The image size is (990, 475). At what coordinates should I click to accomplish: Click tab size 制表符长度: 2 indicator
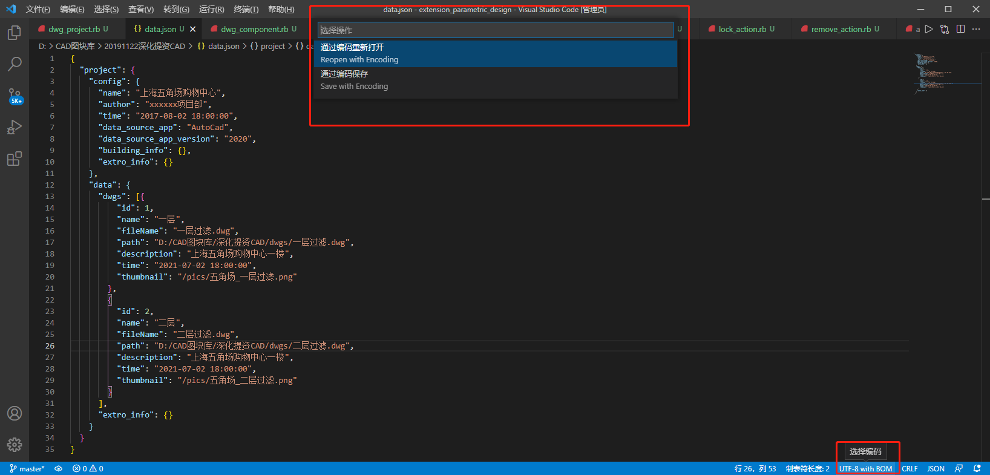(807, 468)
